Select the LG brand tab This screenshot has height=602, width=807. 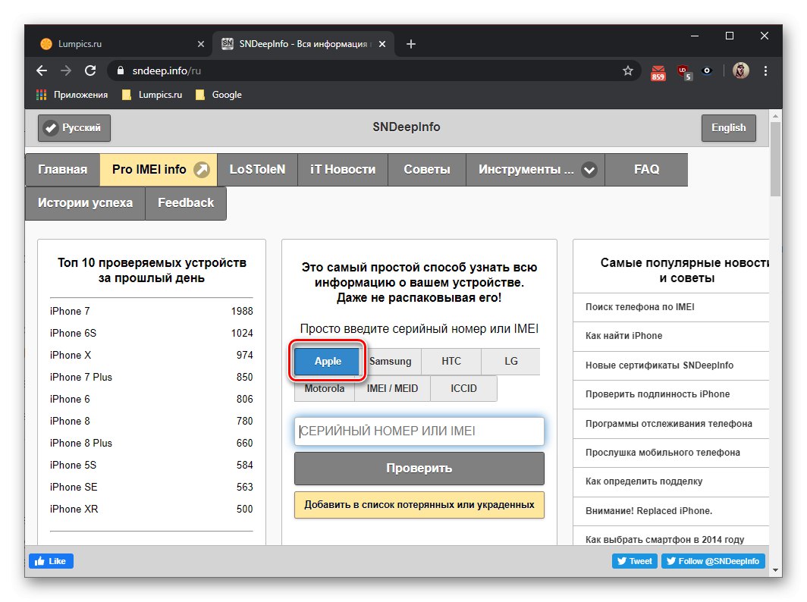[x=510, y=361]
